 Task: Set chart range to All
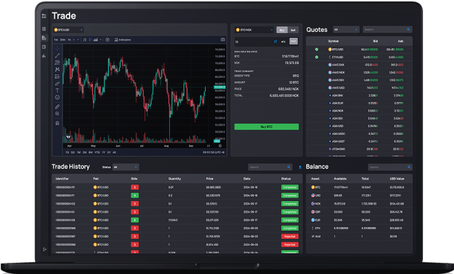114,152
